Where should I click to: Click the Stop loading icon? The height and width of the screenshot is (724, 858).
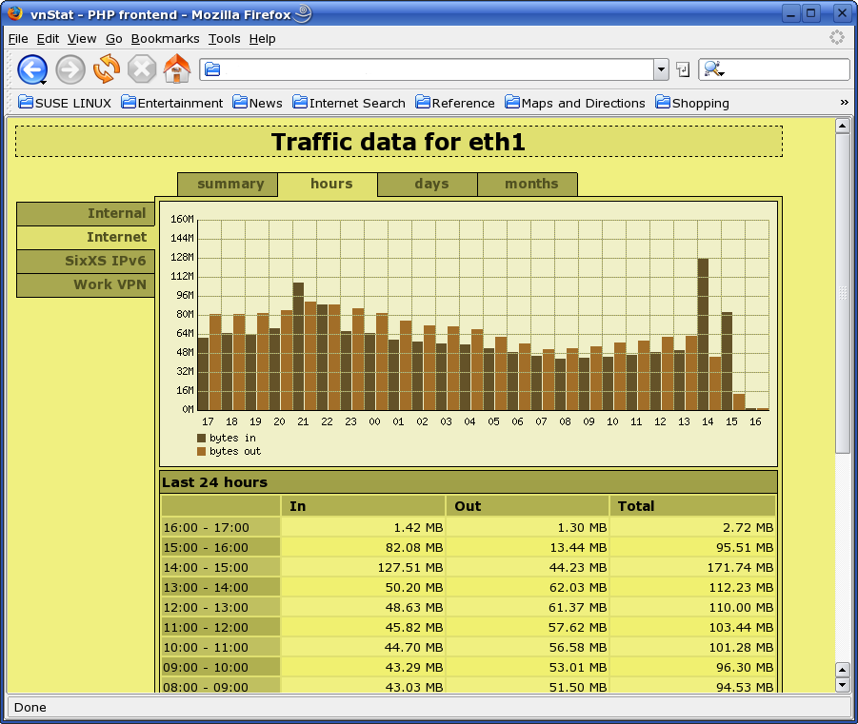pyautogui.click(x=142, y=69)
